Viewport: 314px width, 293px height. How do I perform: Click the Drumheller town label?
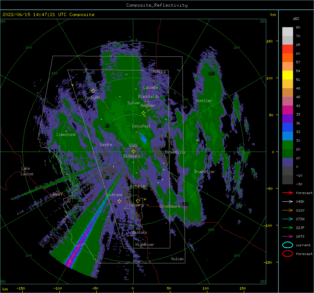point(204,172)
